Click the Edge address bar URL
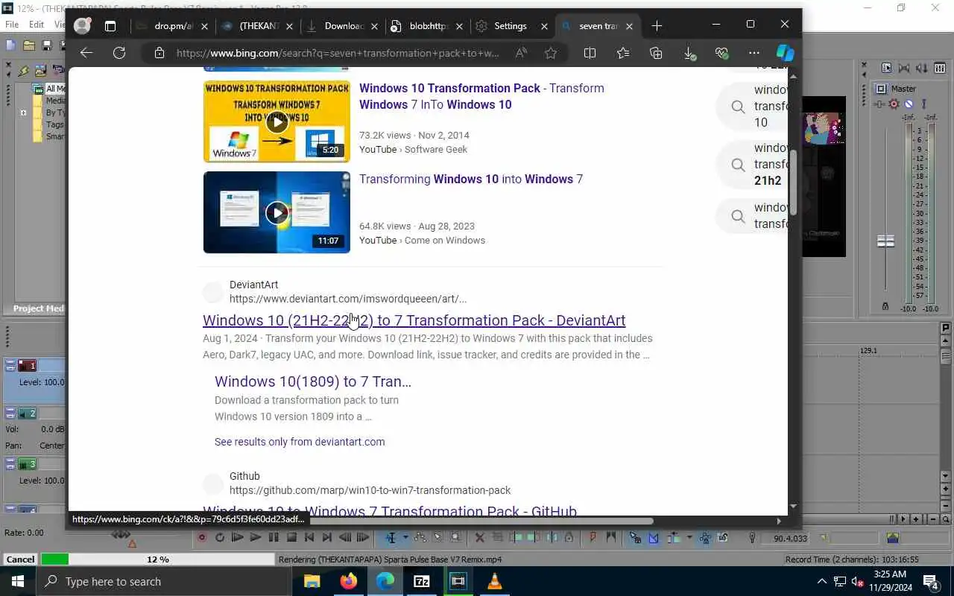This screenshot has width=954, height=596. [x=338, y=53]
